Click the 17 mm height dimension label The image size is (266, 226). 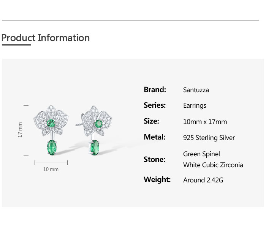point(21,130)
